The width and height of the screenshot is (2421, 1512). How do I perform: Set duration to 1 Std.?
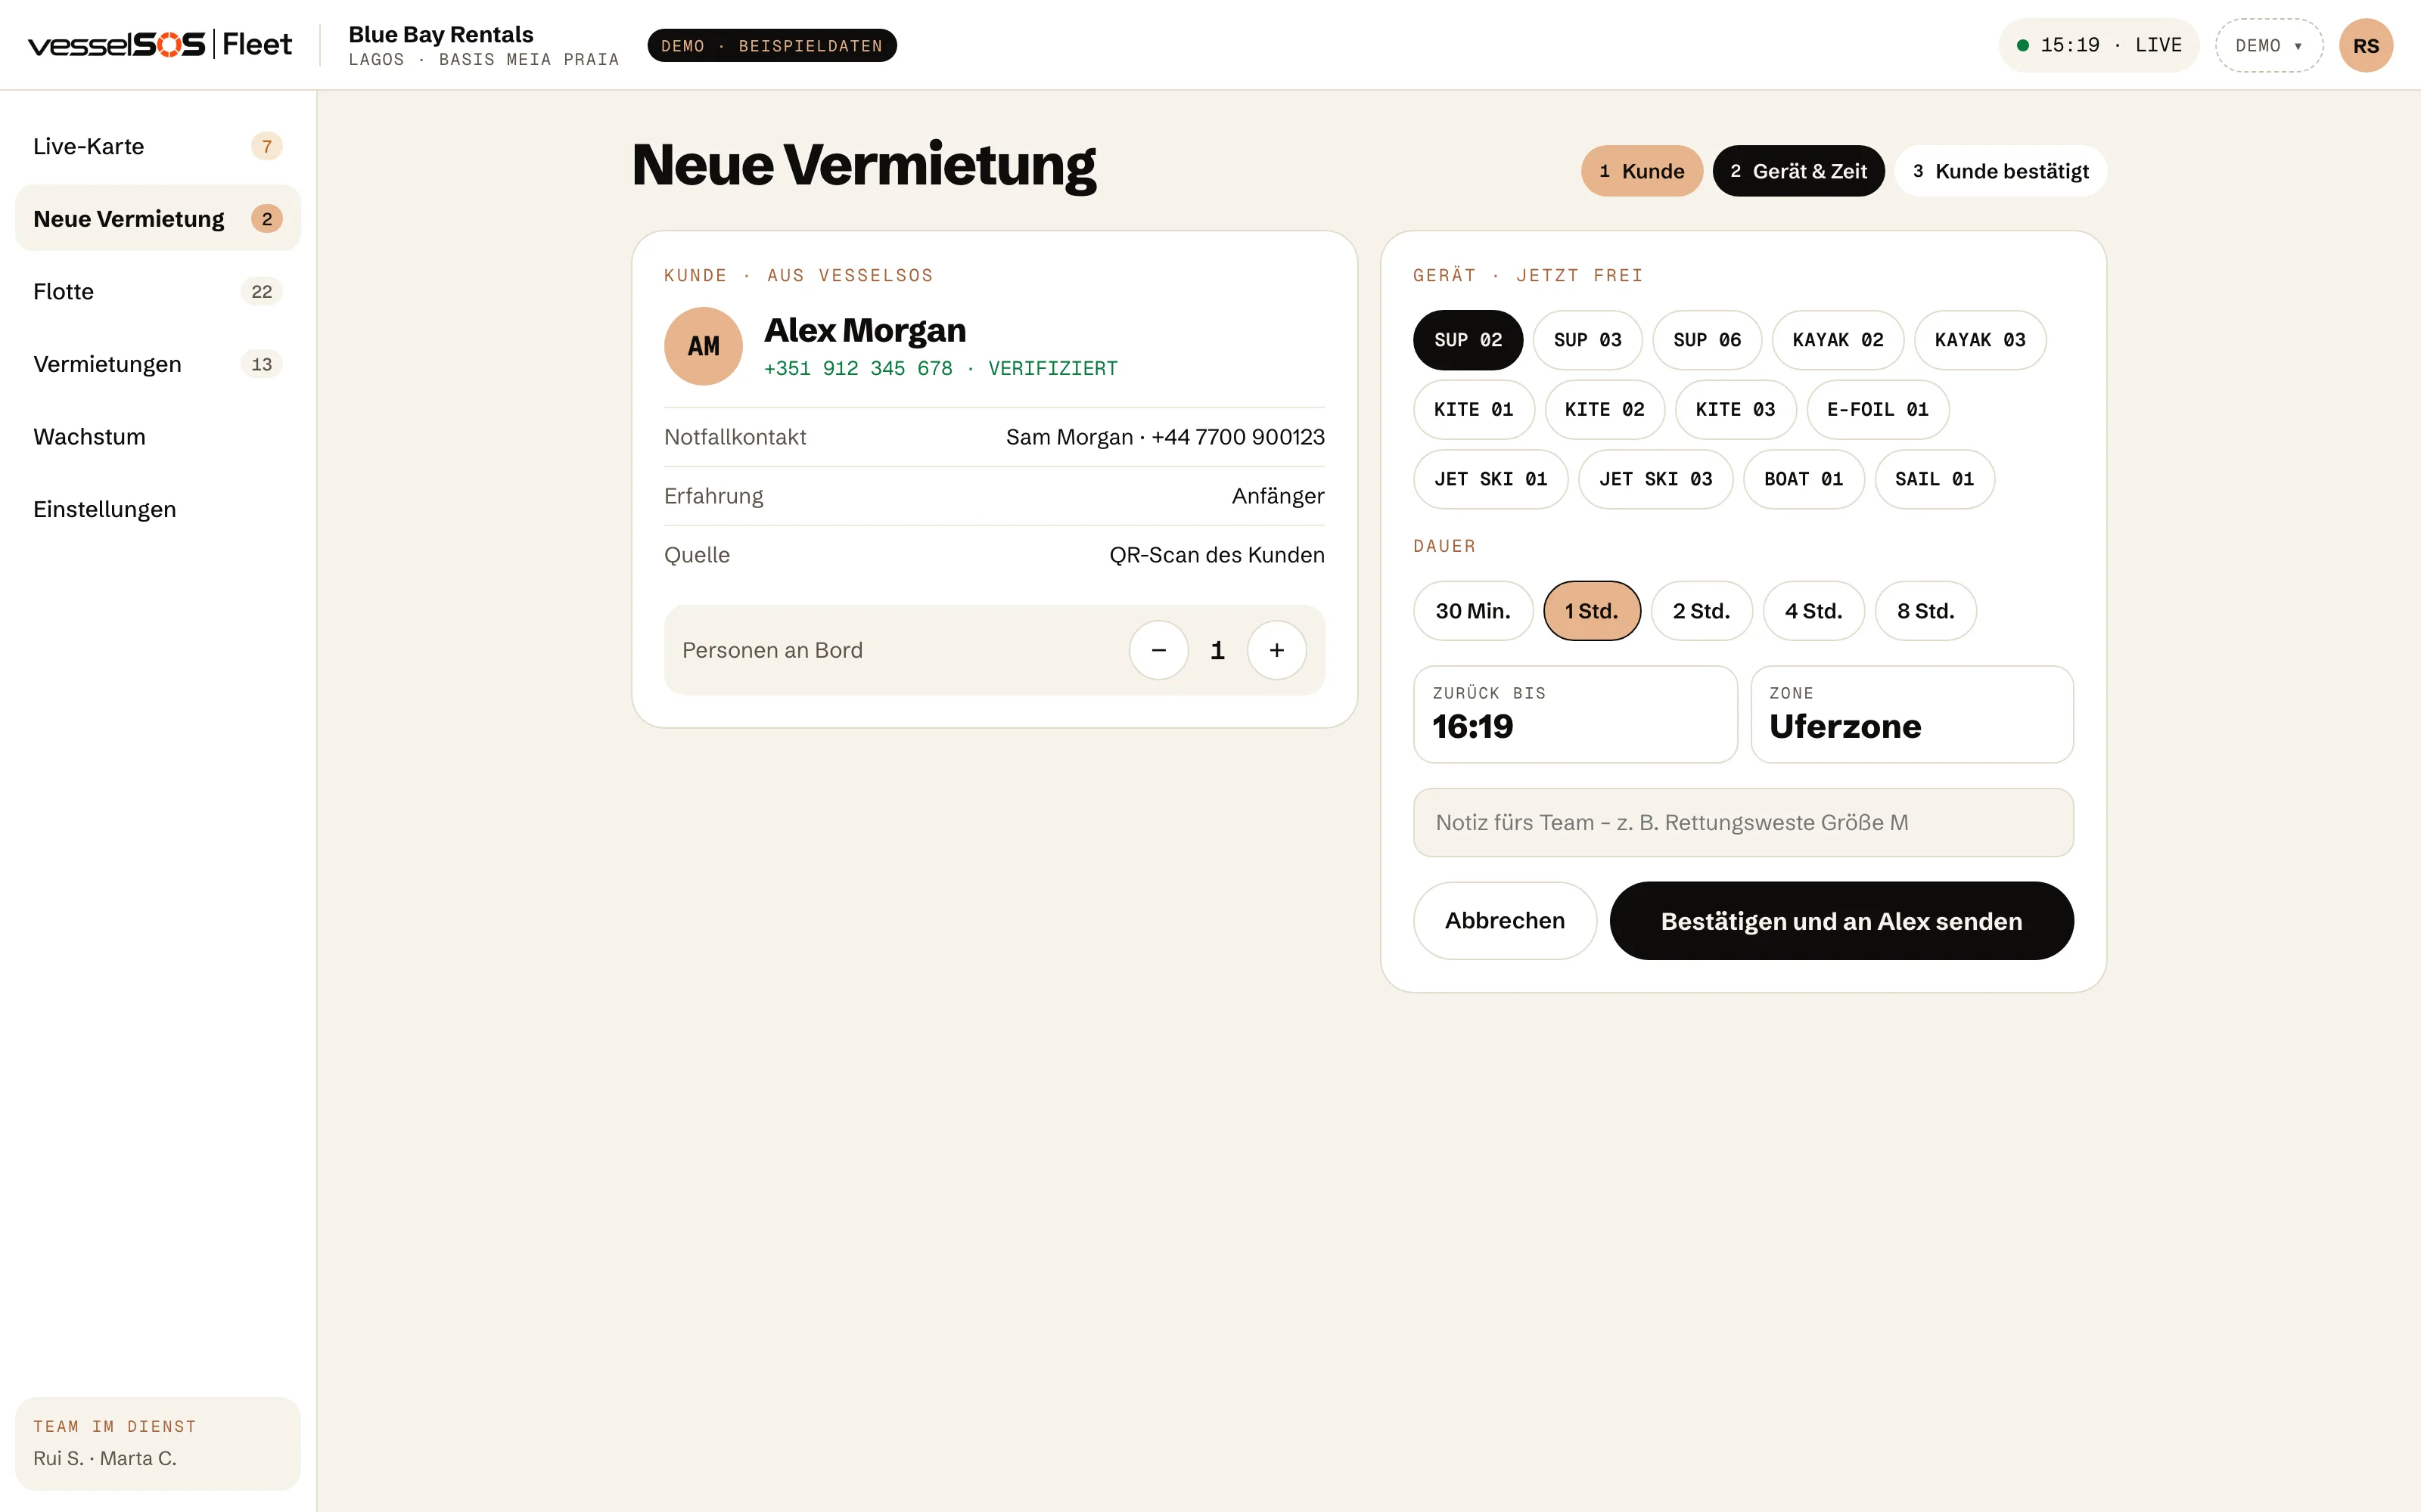click(x=1592, y=611)
